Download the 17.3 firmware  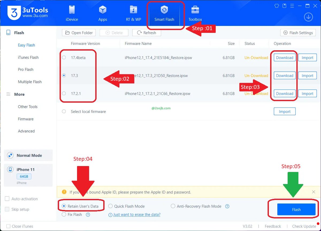pos(285,76)
